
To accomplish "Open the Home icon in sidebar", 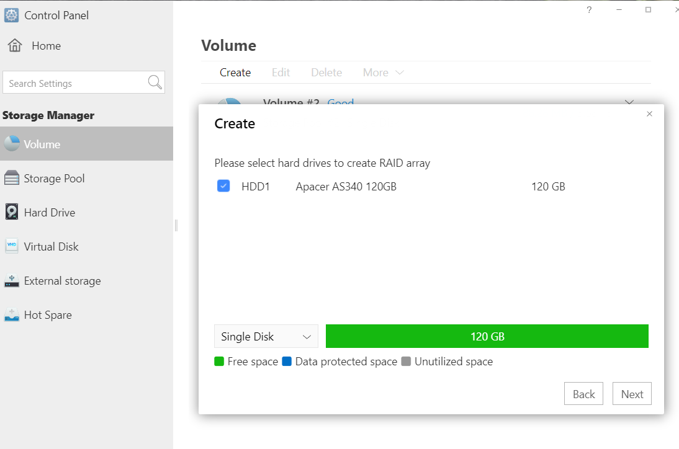I will pyautogui.click(x=15, y=45).
